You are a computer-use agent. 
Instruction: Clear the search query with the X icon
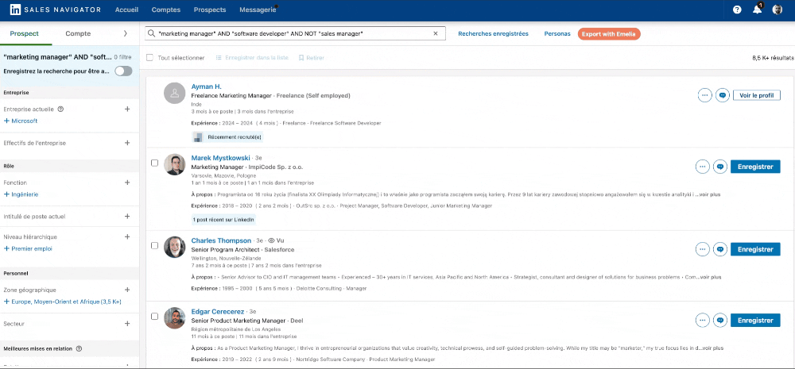click(435, 33)
